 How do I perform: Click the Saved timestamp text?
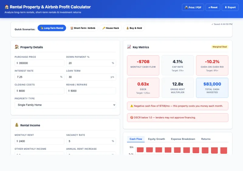[x=222, y=24]
